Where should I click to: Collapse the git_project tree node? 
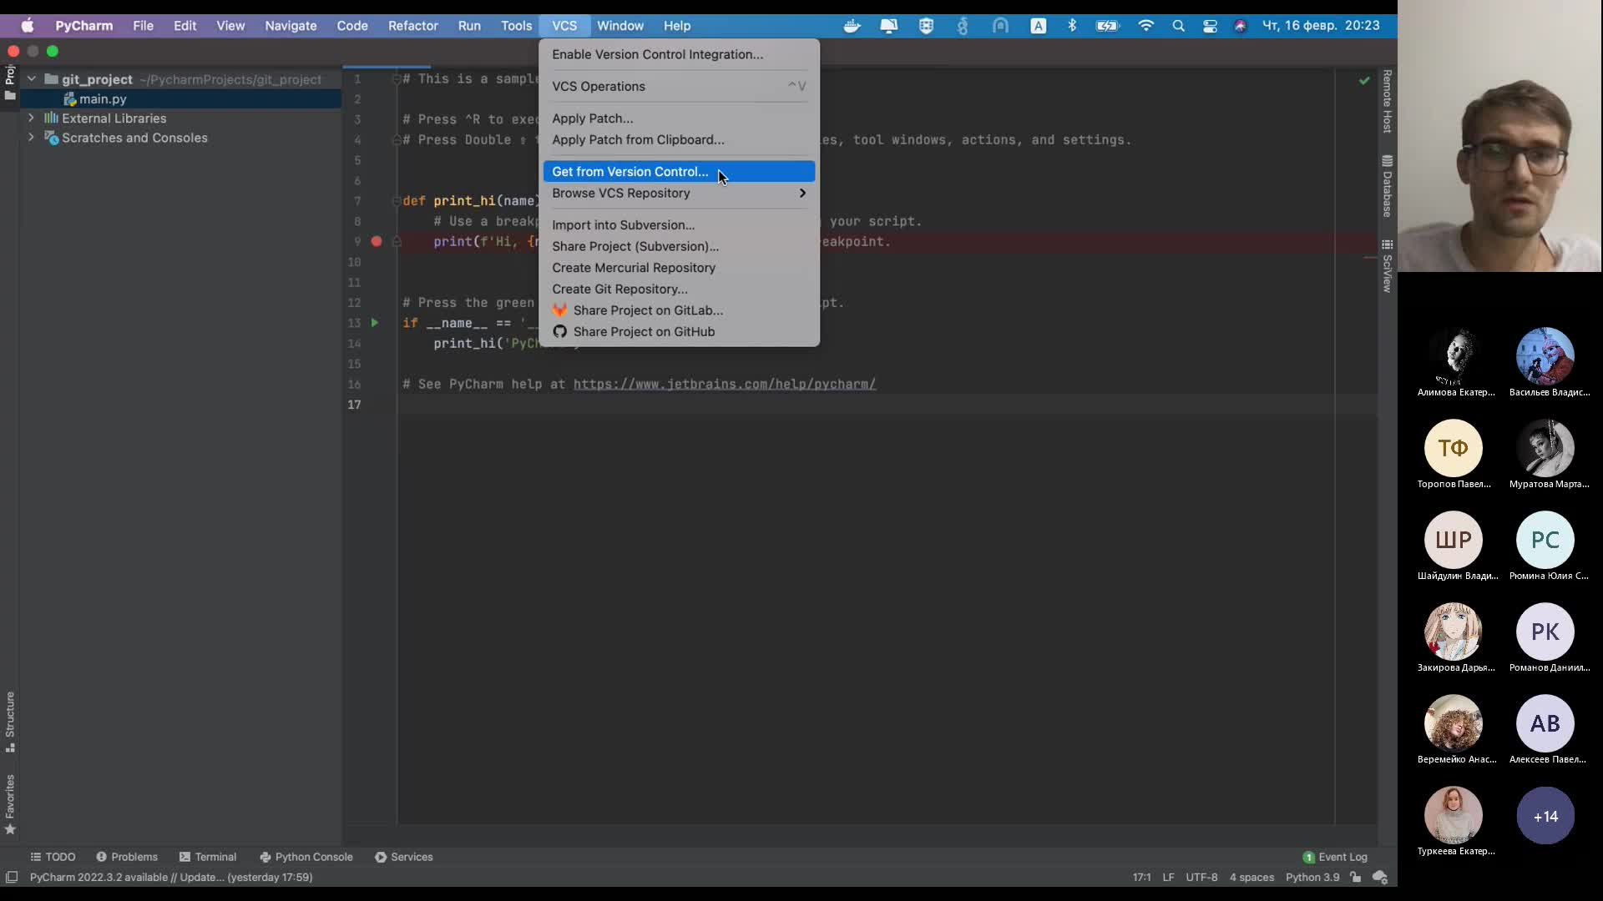[31, 79]
